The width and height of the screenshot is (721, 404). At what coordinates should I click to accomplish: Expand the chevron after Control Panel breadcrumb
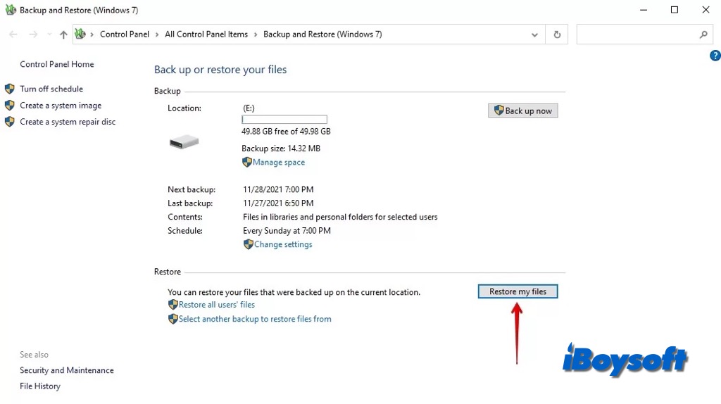click(x=157, y=34)
